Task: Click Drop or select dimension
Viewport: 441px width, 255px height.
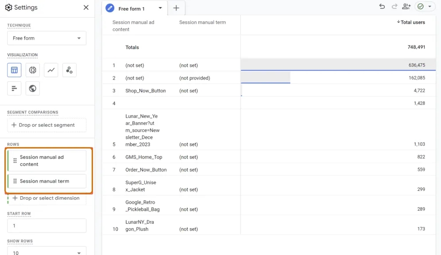Action: [46, 198]
